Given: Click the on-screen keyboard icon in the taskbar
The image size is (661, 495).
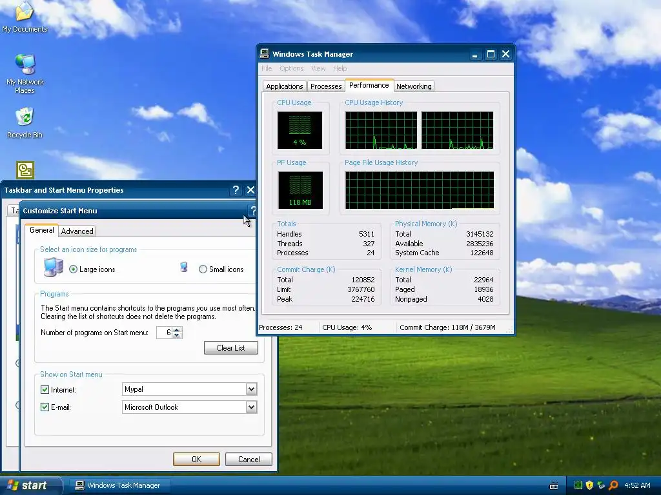Looking at the screenshot, I should (x=554, y=486).
